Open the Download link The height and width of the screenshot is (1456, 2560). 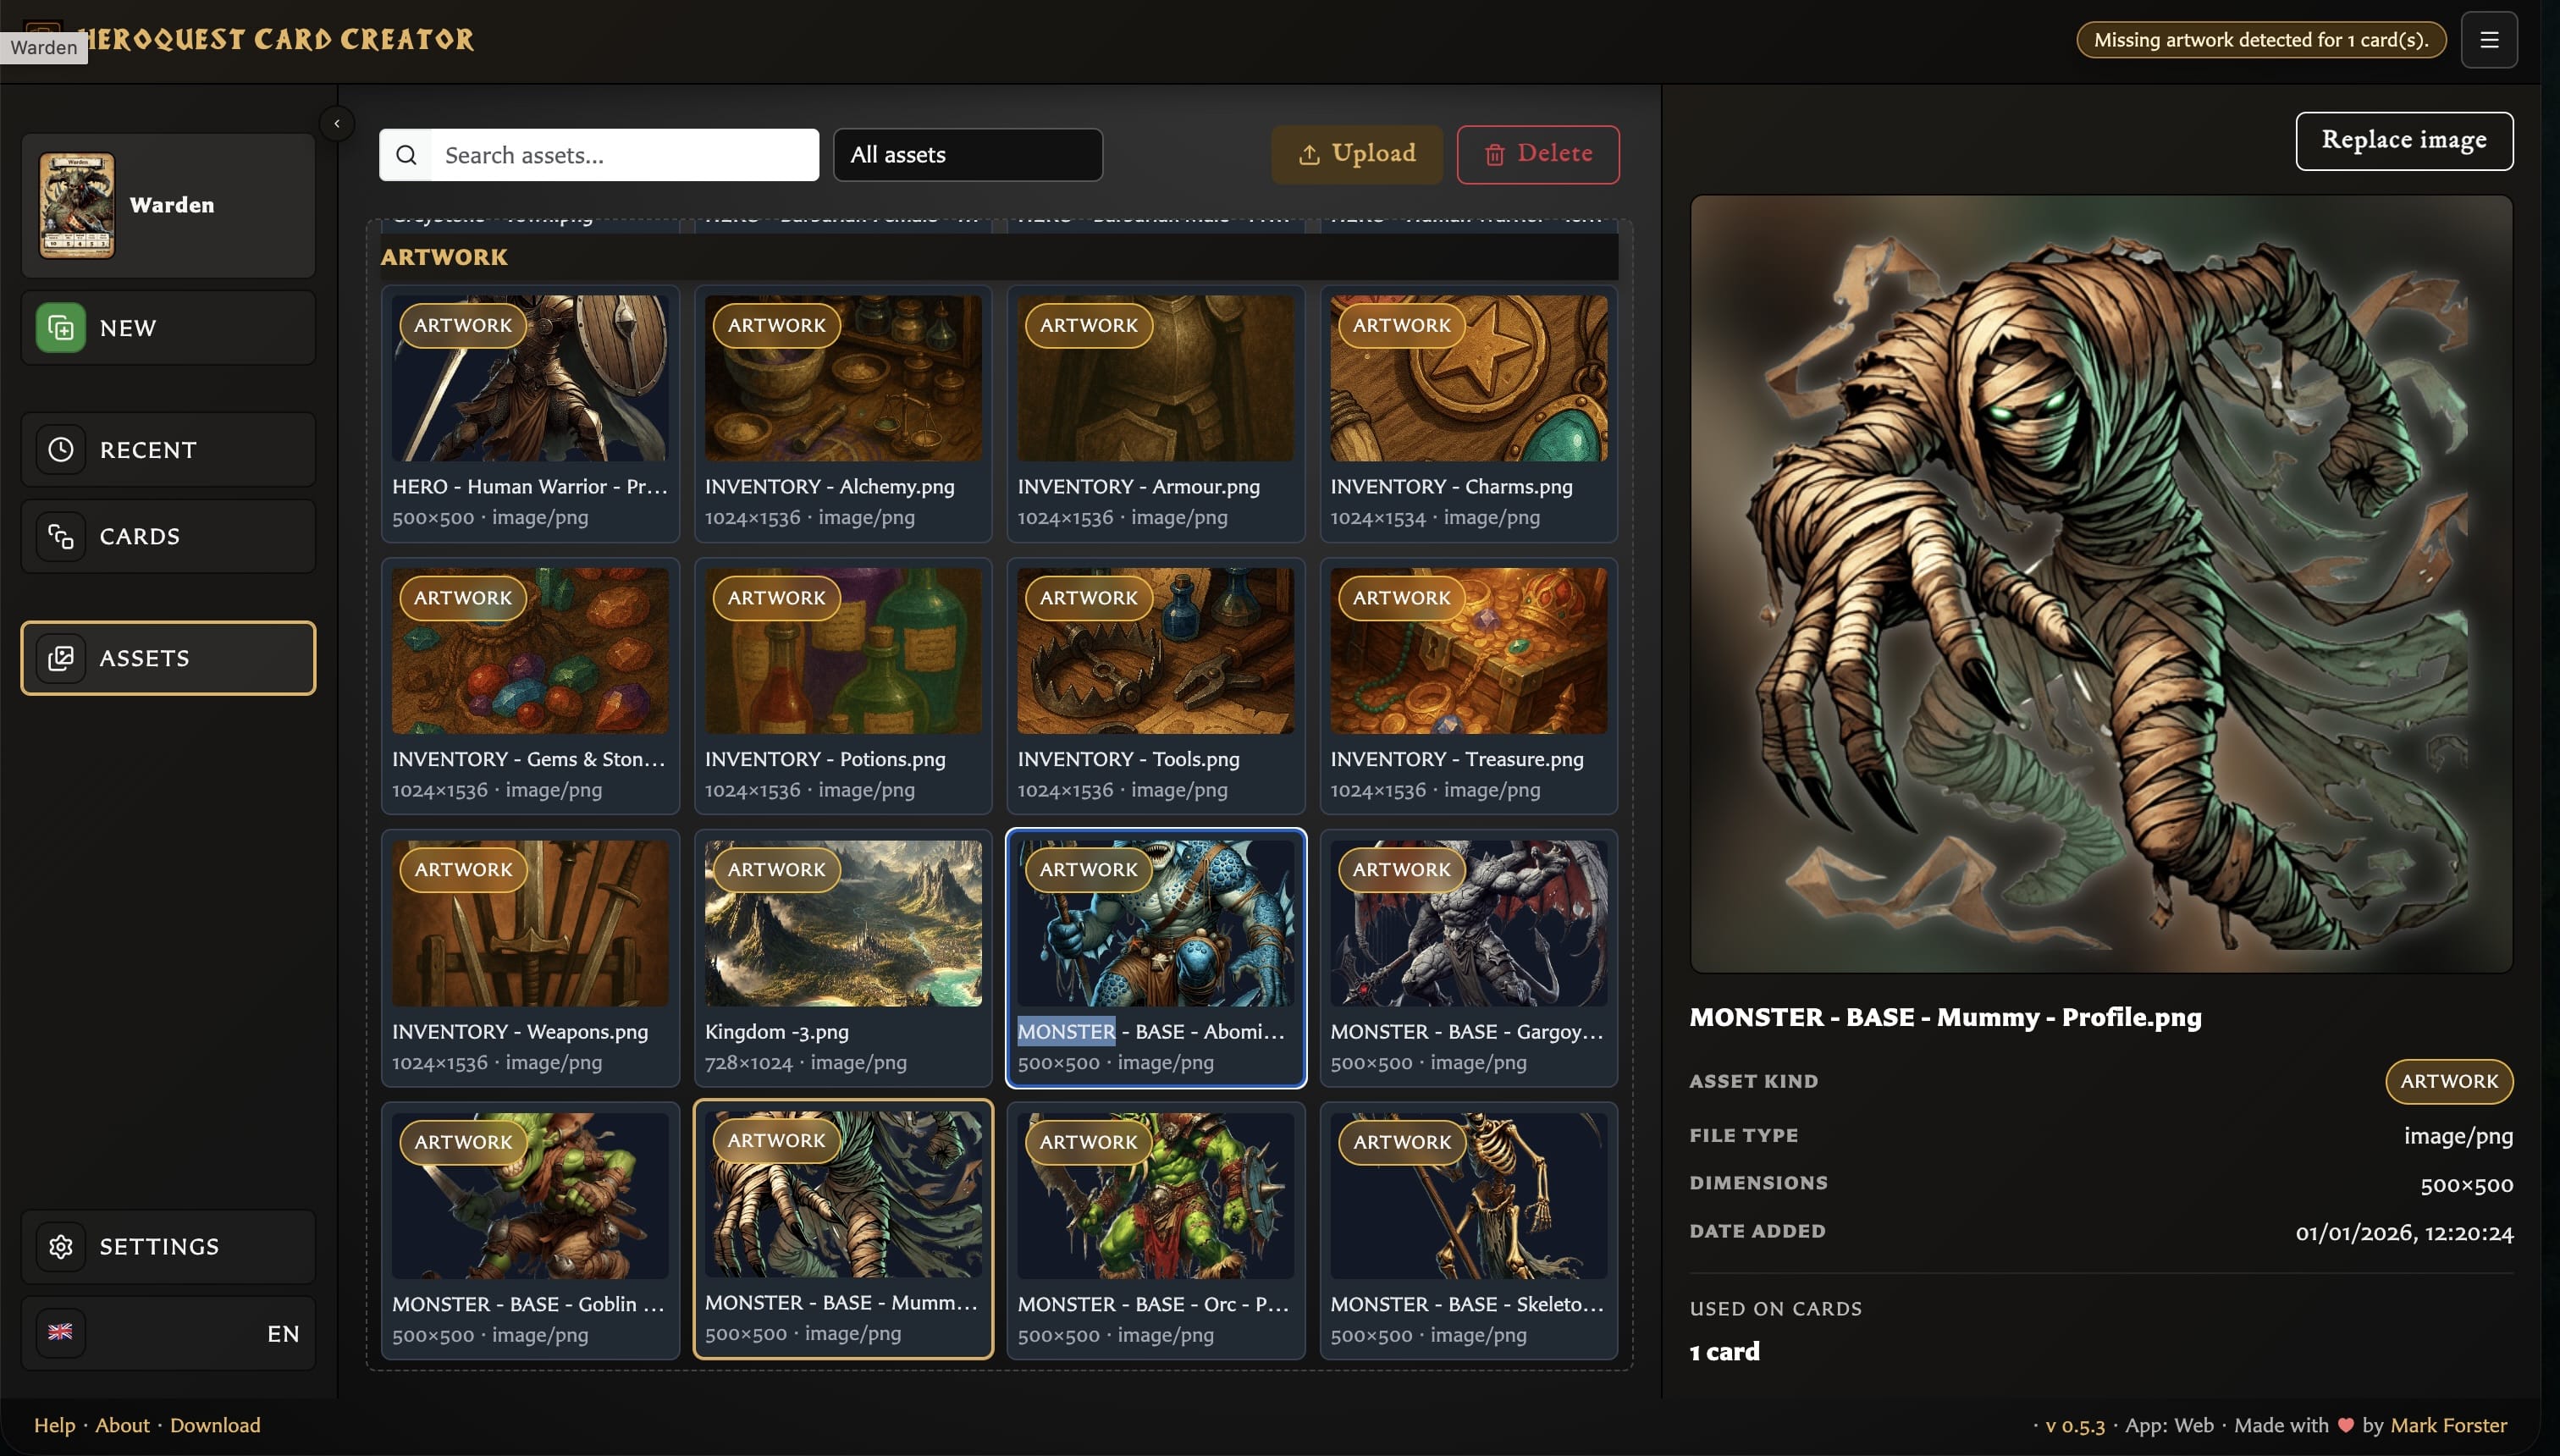point(215,1425)
